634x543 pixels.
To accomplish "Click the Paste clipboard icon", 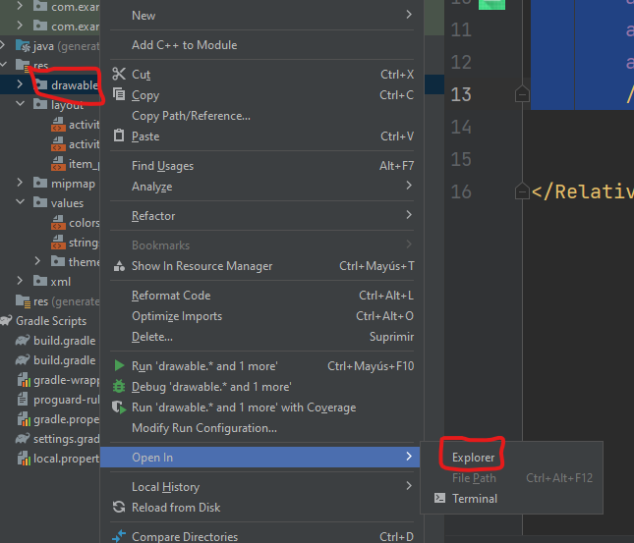I will (x=119, y=136).
